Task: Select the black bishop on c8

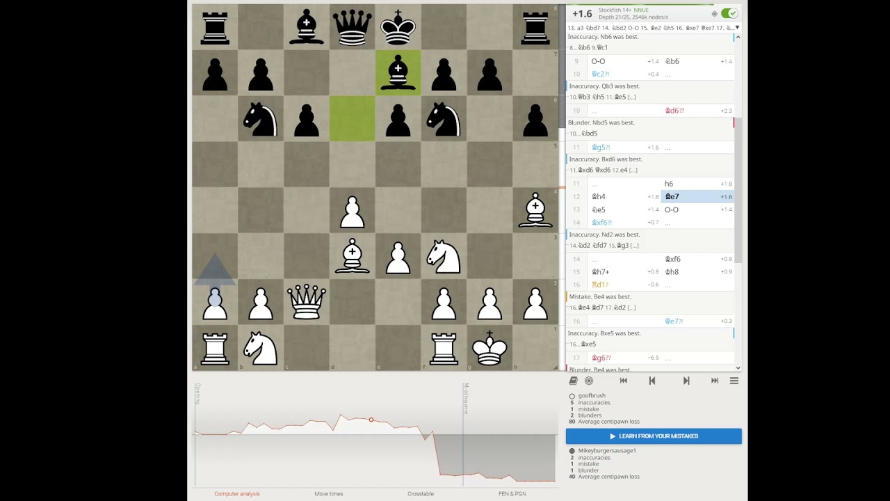Action: [306, 27]
